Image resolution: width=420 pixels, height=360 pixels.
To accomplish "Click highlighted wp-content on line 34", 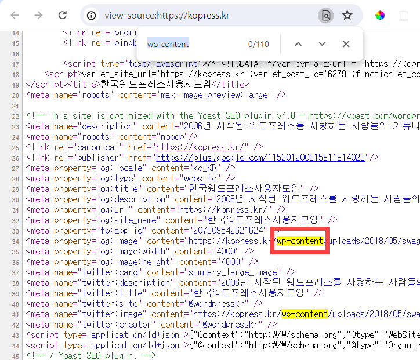I will click(x=300, y=241).
